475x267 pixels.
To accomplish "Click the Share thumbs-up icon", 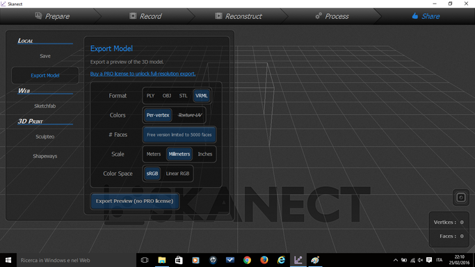I will click(x=415, y=16).
